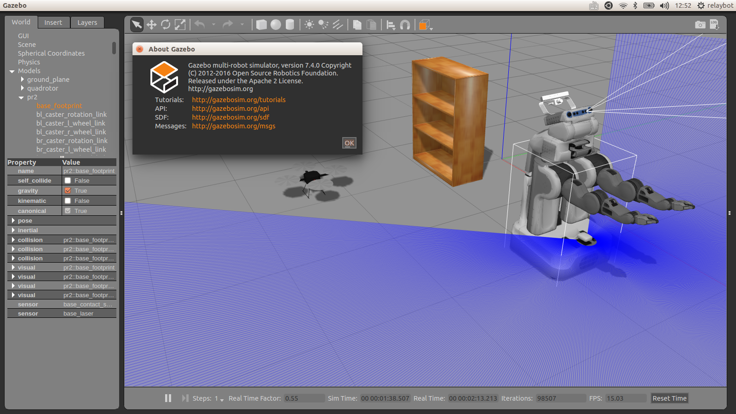Toggle the kinematic checkbox
Image resolution: width=736 pixels, height=414 pixels.
point(68,201)
